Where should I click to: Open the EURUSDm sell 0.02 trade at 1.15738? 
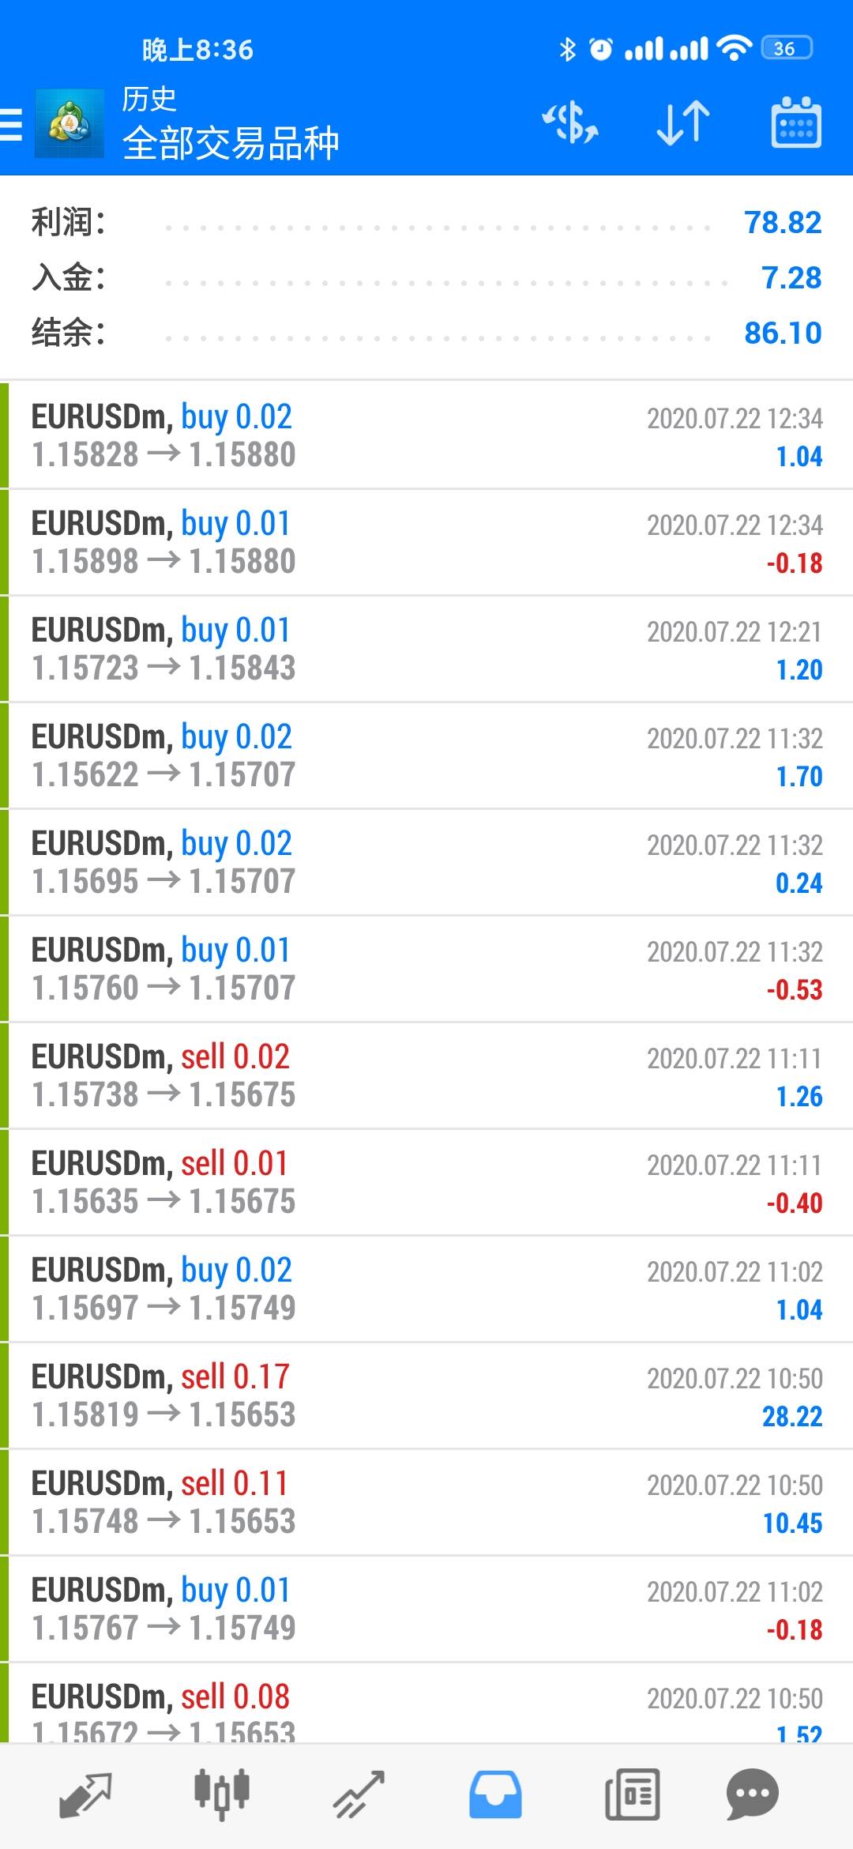pyautogui.click(x=426, y=1075)
